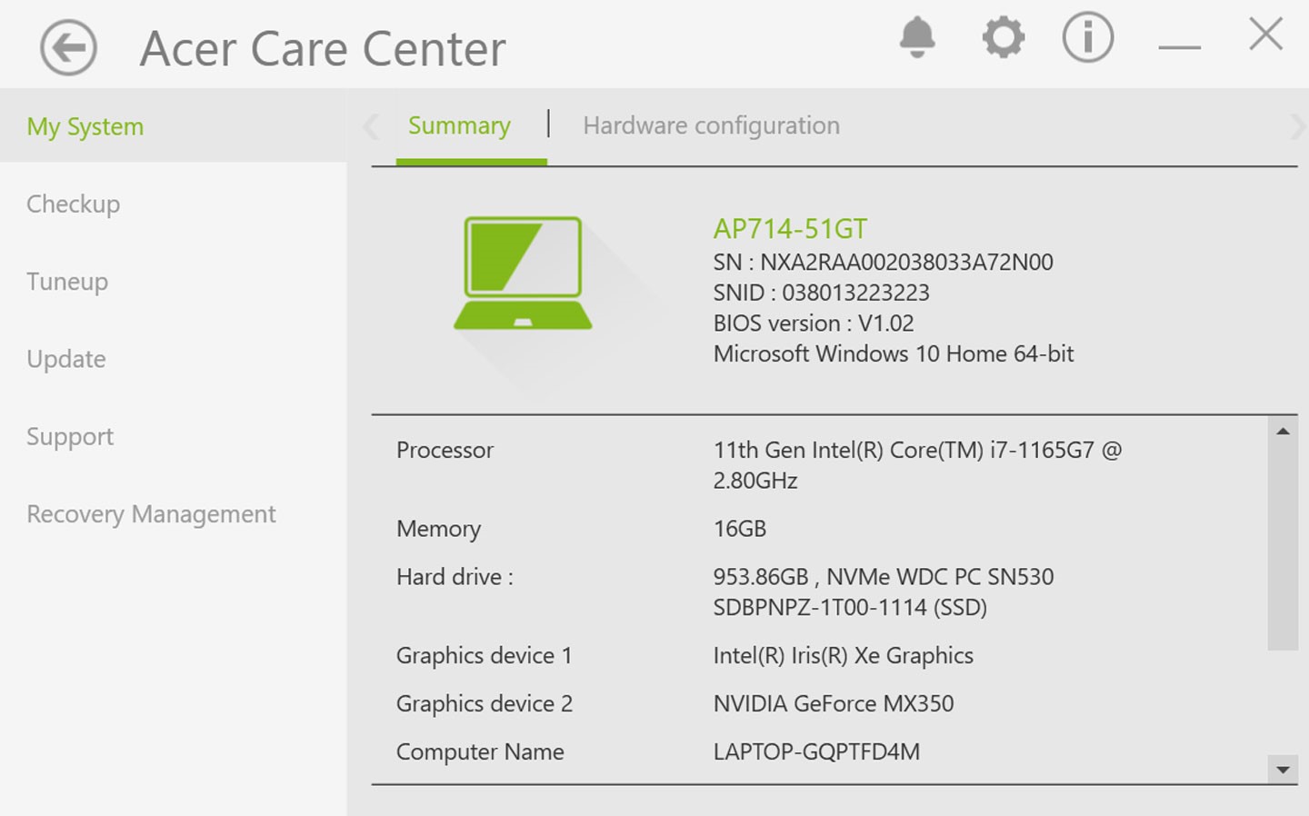Screen dimensions: 1309x816
Task: Show the information (i) icon page
Action: [1087, 38]
